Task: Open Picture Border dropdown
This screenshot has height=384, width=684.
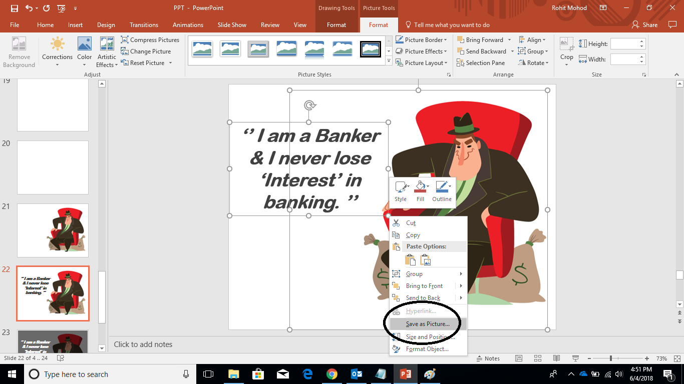Action: pos(421,40)
